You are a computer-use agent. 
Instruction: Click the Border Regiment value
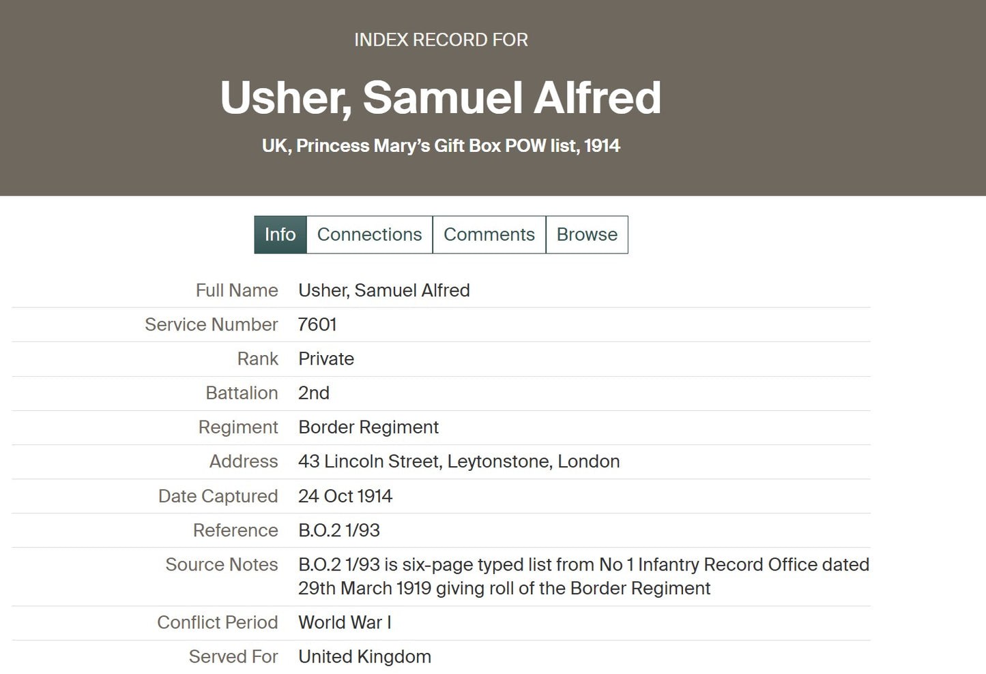[368, 427]
